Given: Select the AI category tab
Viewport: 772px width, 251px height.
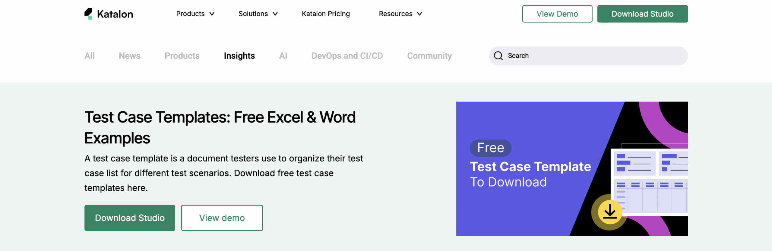Looking at the screenshot, I should (283, 56).
